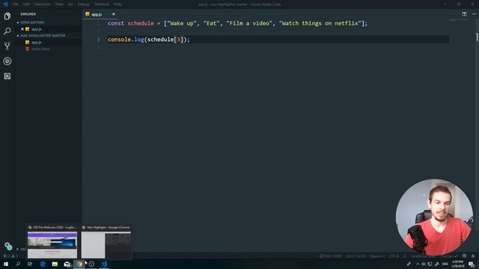Click the taskbar search icon
This screenshot has height=269, width=479.
(18, 264)
